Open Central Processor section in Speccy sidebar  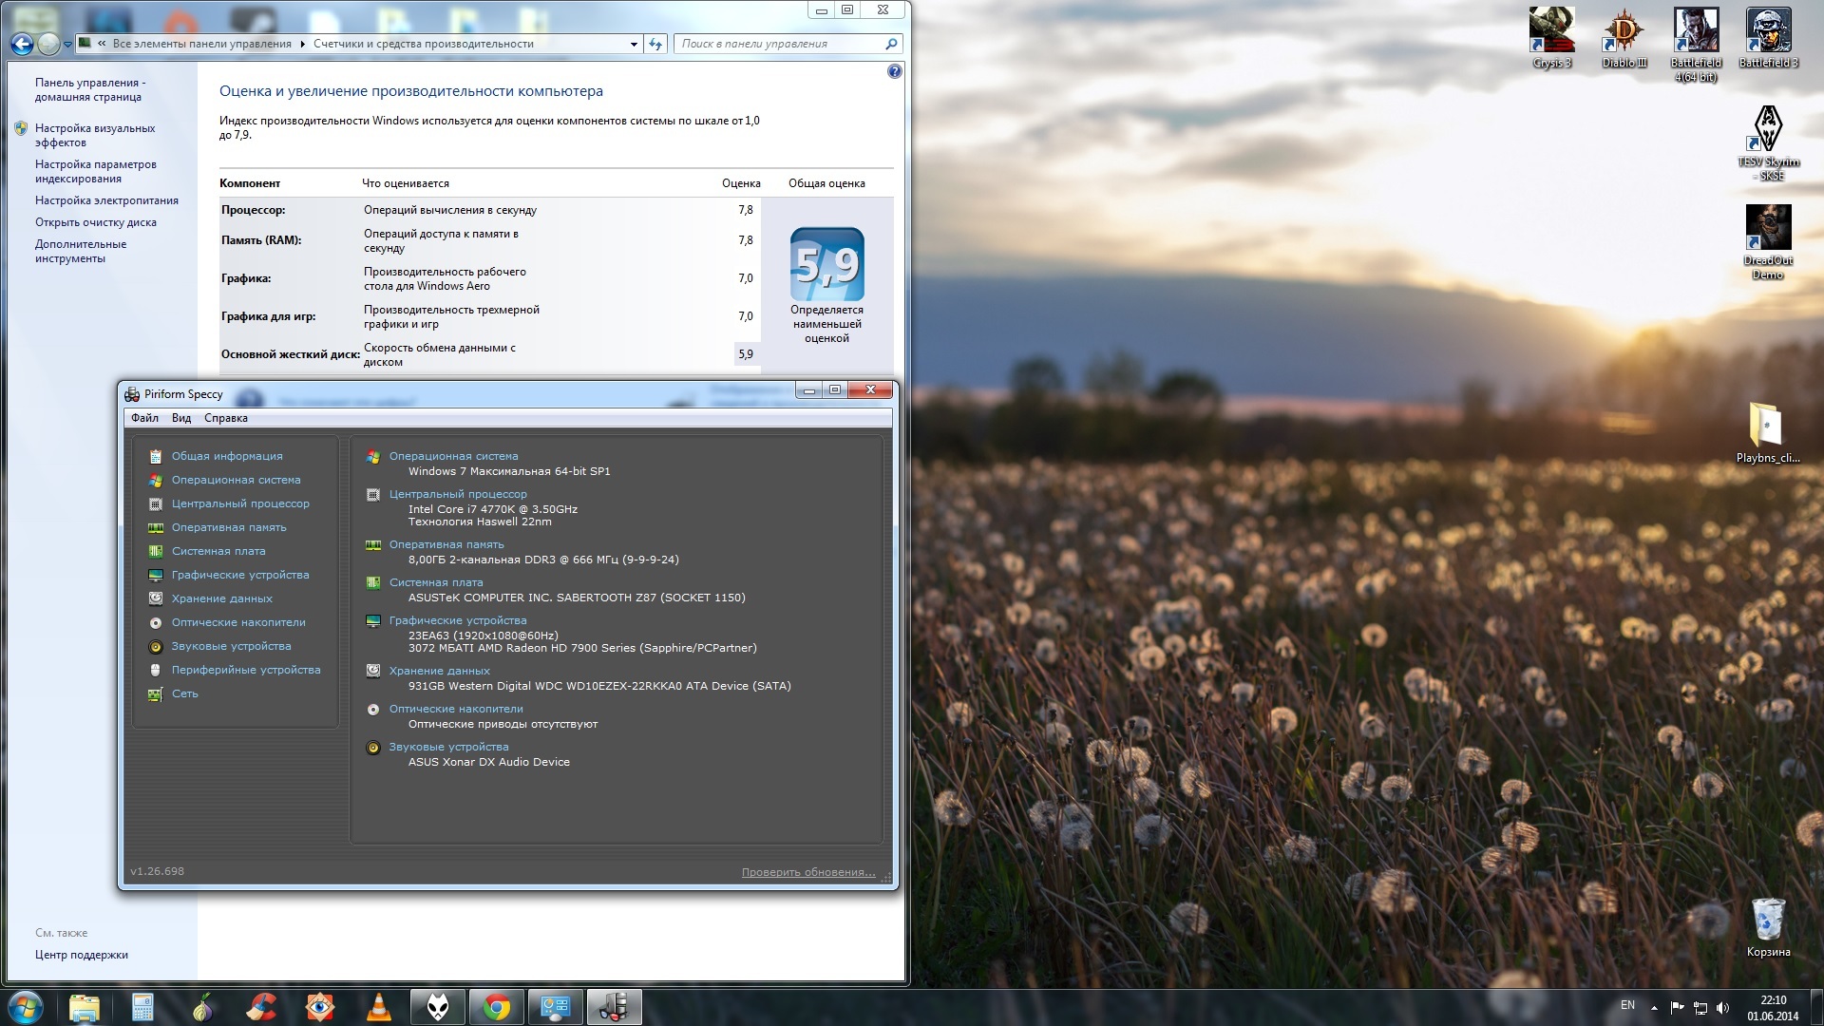(239, 503)
